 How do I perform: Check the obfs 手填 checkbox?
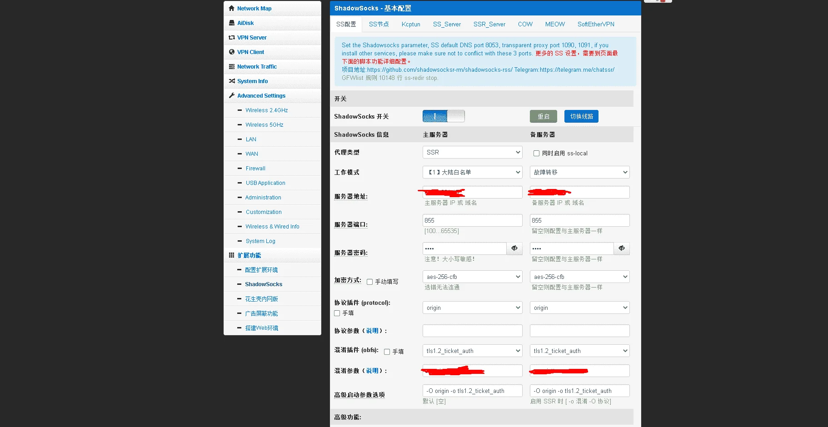(387, 352)
